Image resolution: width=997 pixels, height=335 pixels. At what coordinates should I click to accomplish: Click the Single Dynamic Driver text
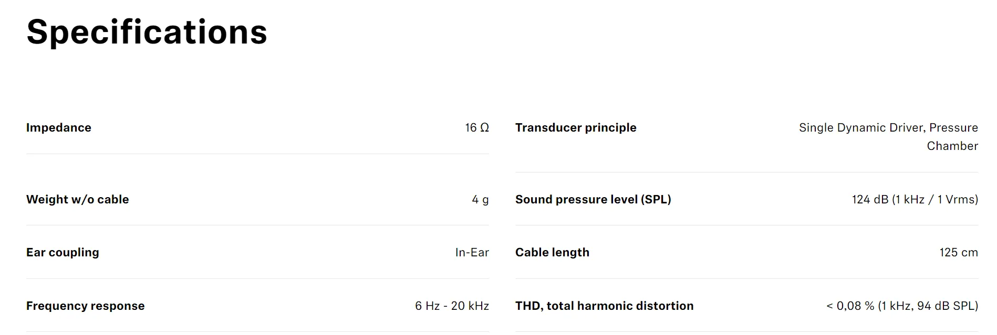tap(861, 127)
